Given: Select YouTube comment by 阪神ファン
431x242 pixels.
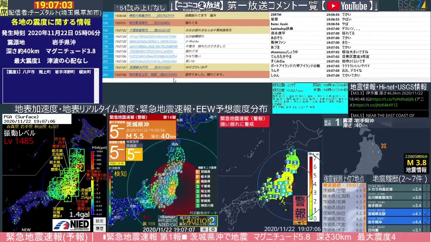Looking at the screenshot, I should pyautogui.click(x=350, y=43).
